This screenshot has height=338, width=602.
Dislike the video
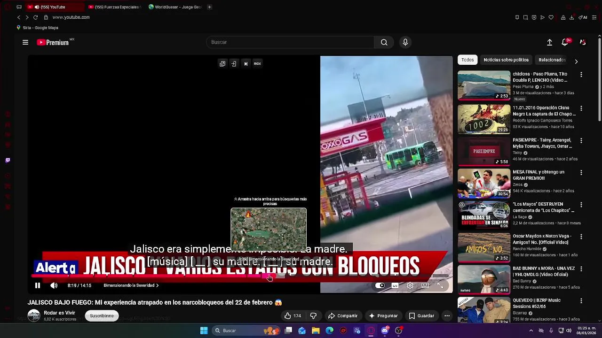tap(313, 316)
